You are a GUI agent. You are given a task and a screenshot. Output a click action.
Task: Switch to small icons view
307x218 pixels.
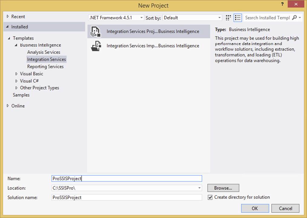(x=228, y=18)
